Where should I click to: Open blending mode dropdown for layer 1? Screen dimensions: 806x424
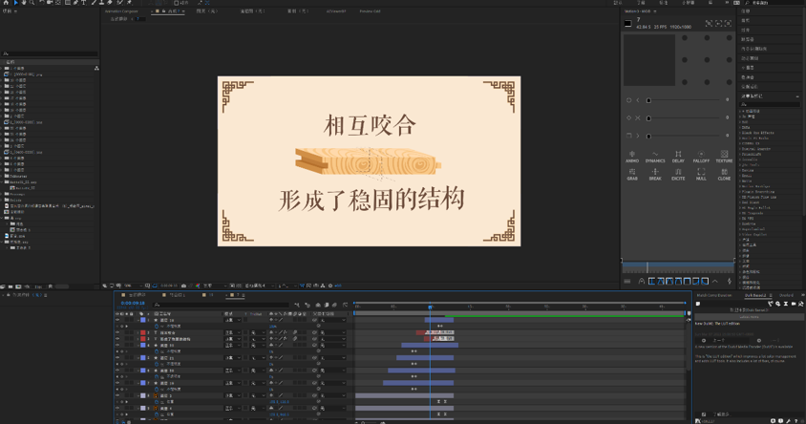pos(230,320)
